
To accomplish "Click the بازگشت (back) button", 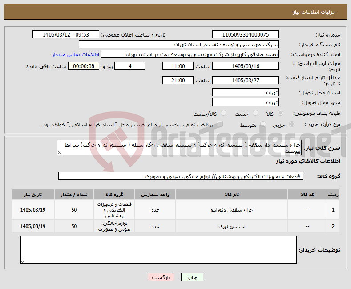I will (161, 277).
